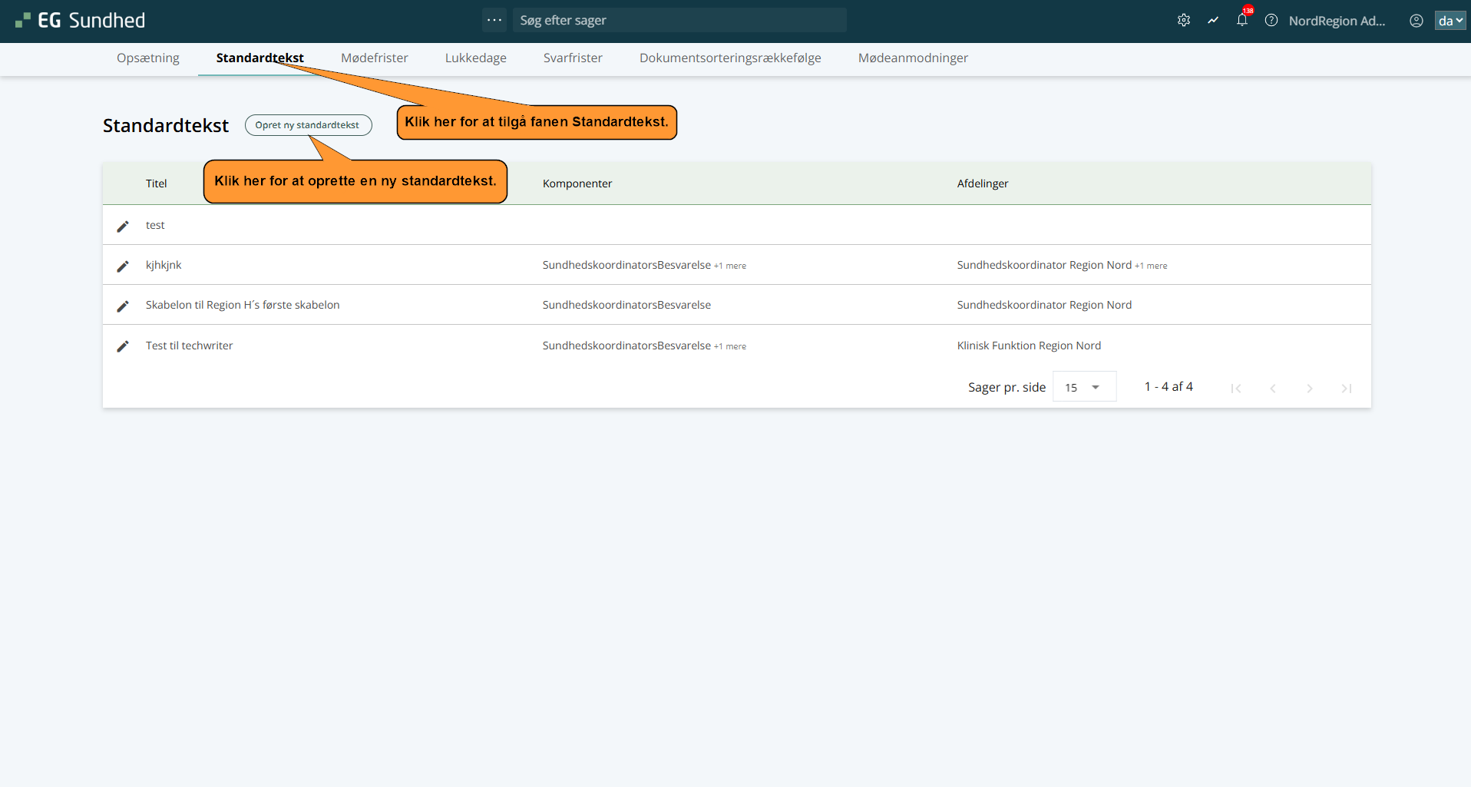Click the EG Sundhed logo
This screenshot has height=787, width=1471.
point(81,21)
